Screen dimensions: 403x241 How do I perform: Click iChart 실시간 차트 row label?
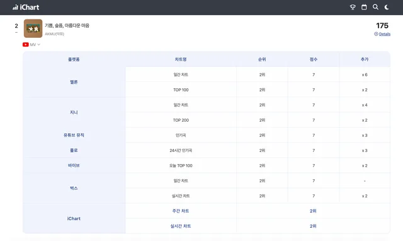pyautogui.click(x=181, y=226)
